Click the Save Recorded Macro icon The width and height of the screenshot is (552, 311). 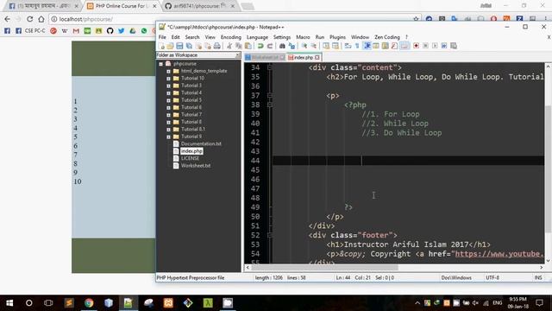pos(454,46)
